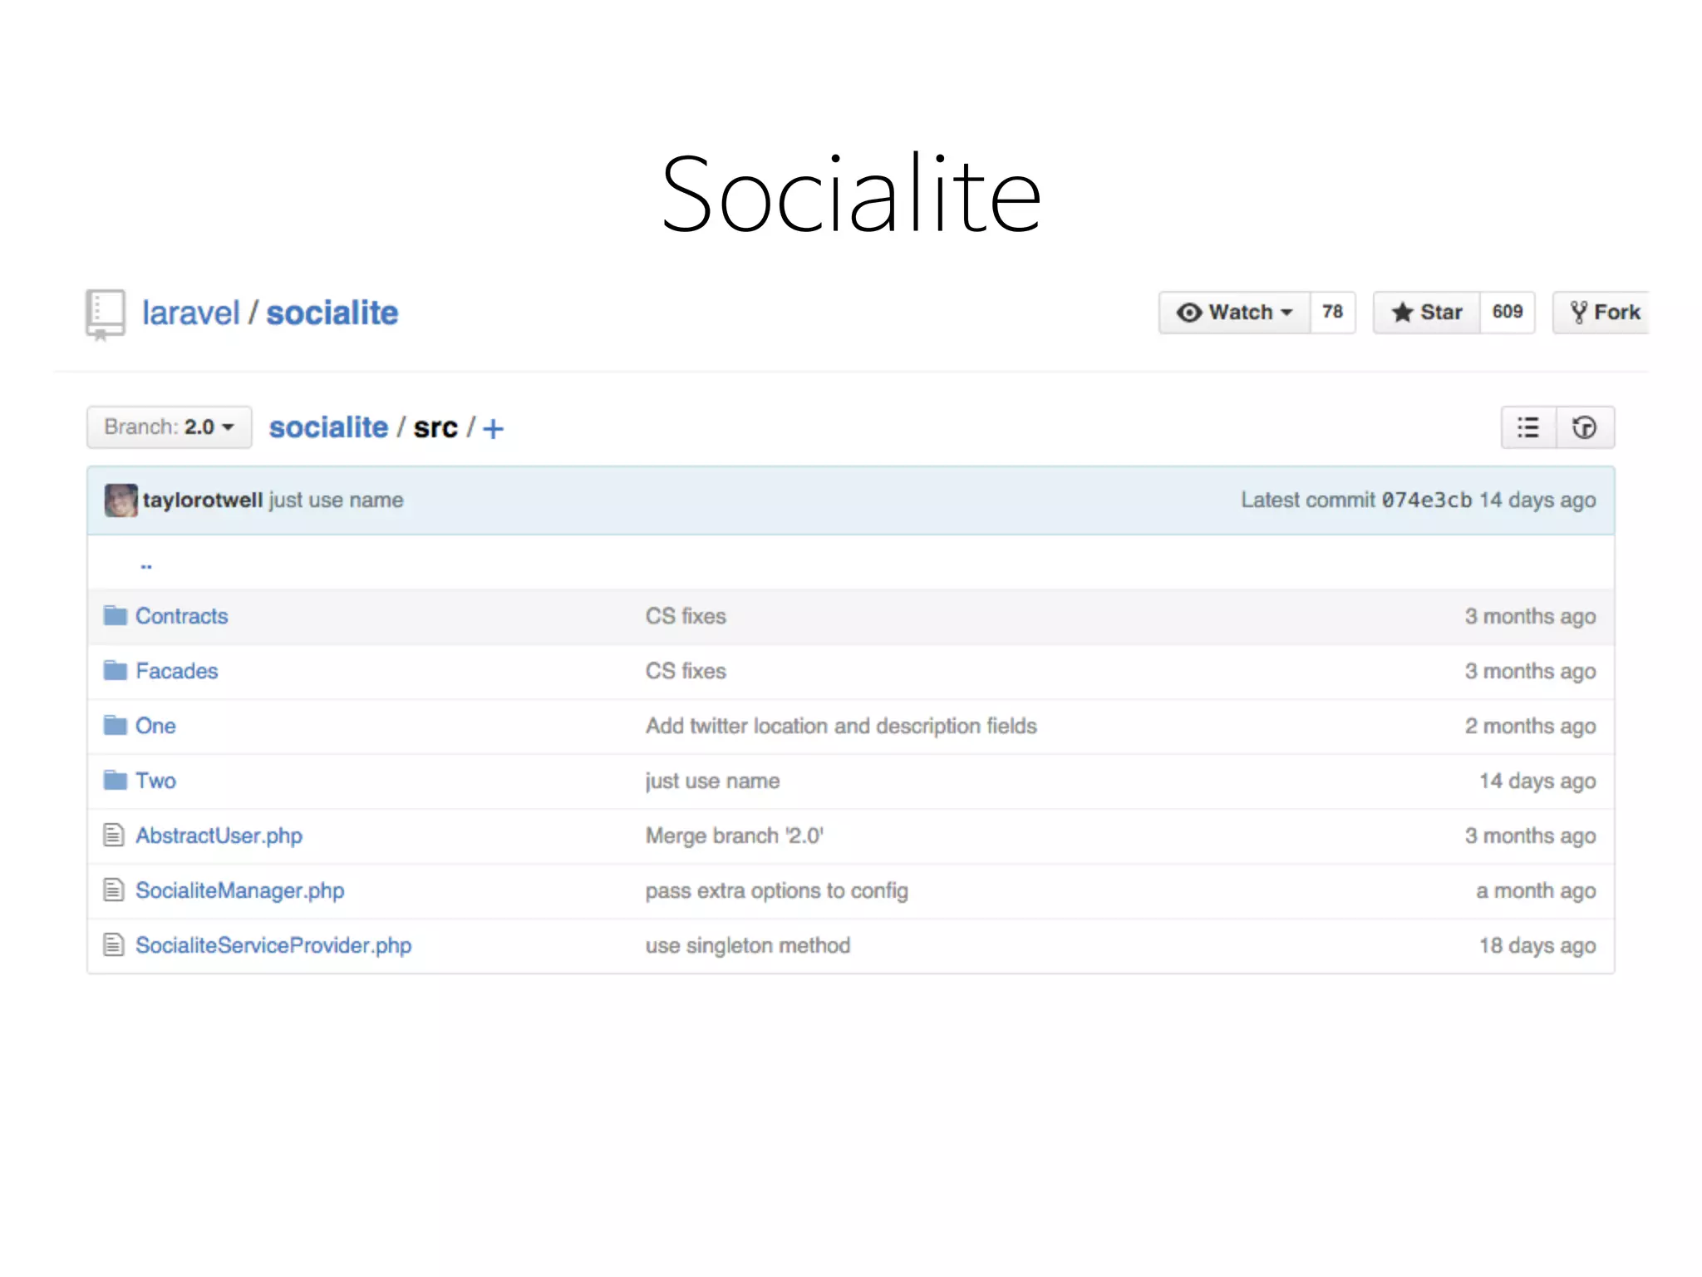Open 'use singleton method' commit

pyautogui.click(x=748, y=945)
